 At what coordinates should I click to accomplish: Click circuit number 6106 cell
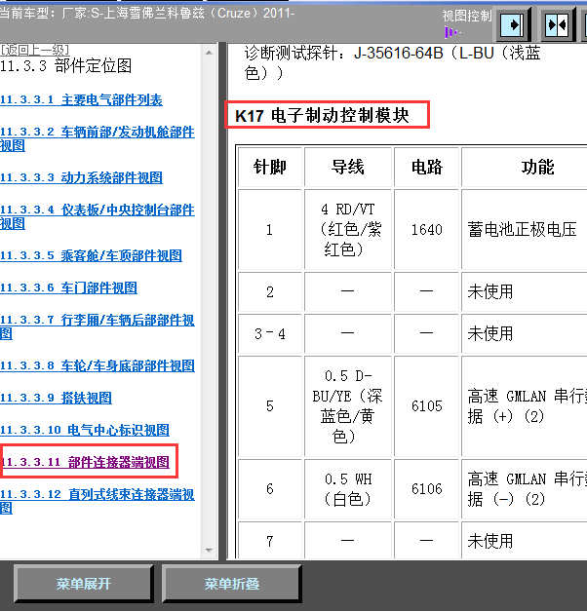point(426,488)
